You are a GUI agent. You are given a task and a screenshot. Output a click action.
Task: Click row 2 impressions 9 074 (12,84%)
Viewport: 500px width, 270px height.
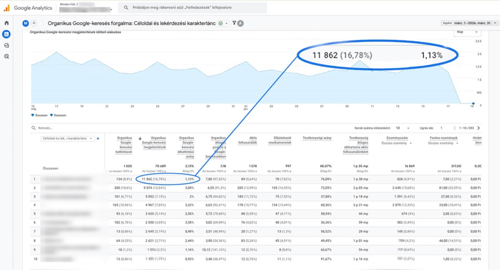pos(154,188)
